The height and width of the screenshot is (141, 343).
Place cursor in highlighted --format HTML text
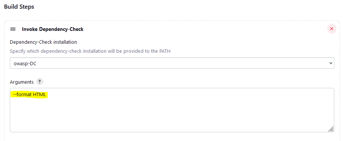click(29, 95)
